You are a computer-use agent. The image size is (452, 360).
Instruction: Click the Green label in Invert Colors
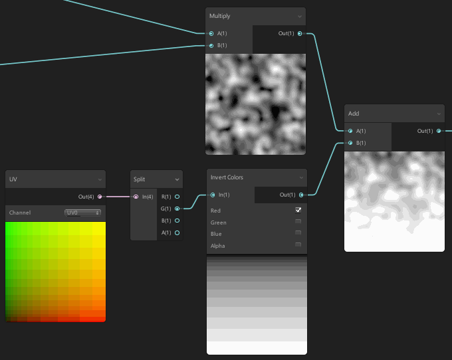coord(219,223)
